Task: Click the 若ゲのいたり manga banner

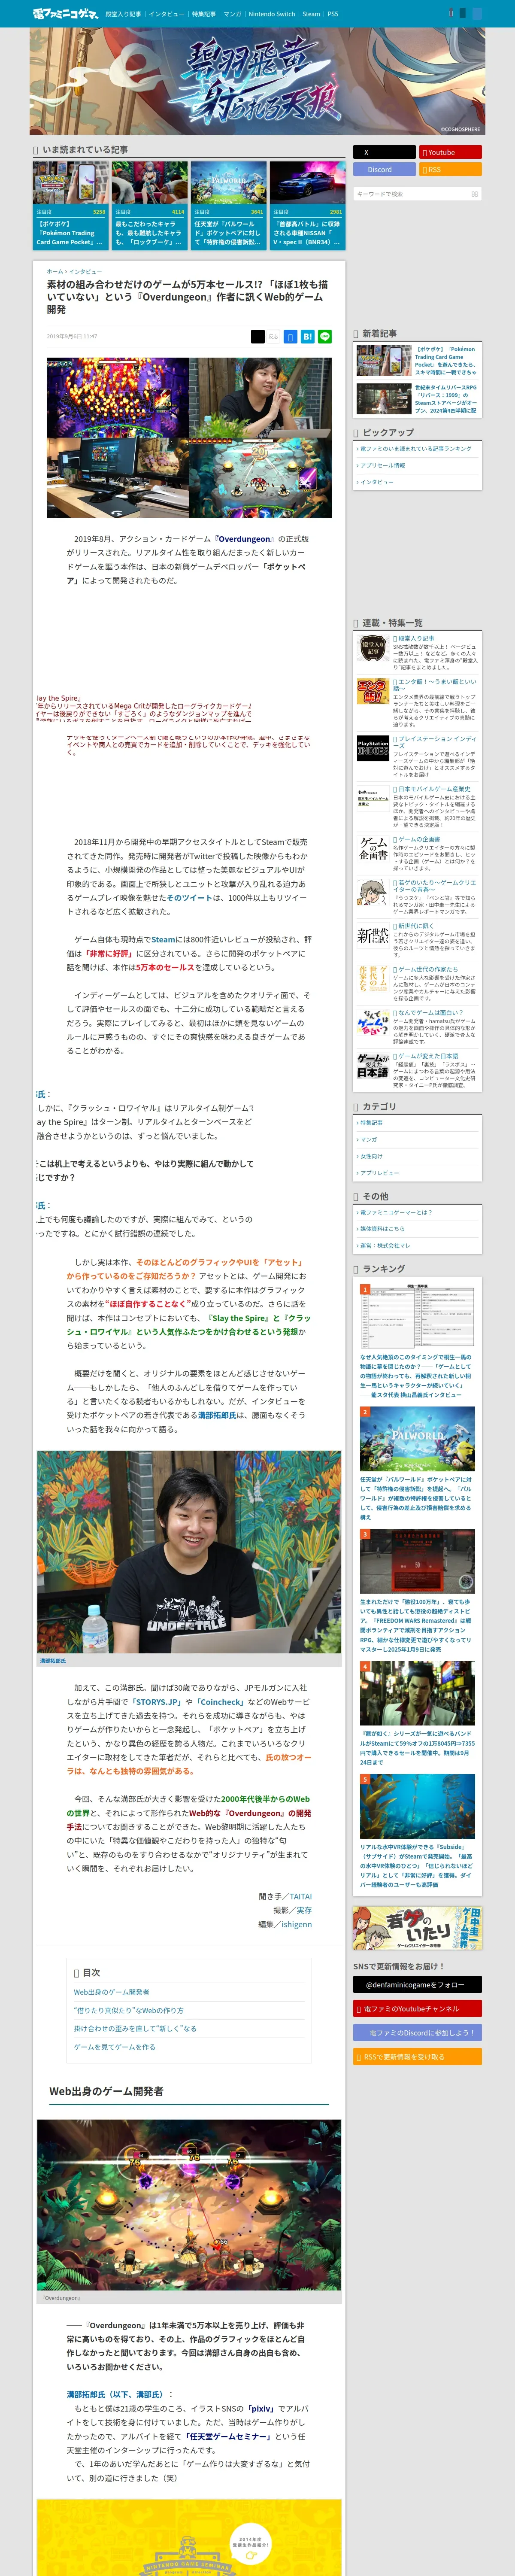Action: pos(417,1928)
